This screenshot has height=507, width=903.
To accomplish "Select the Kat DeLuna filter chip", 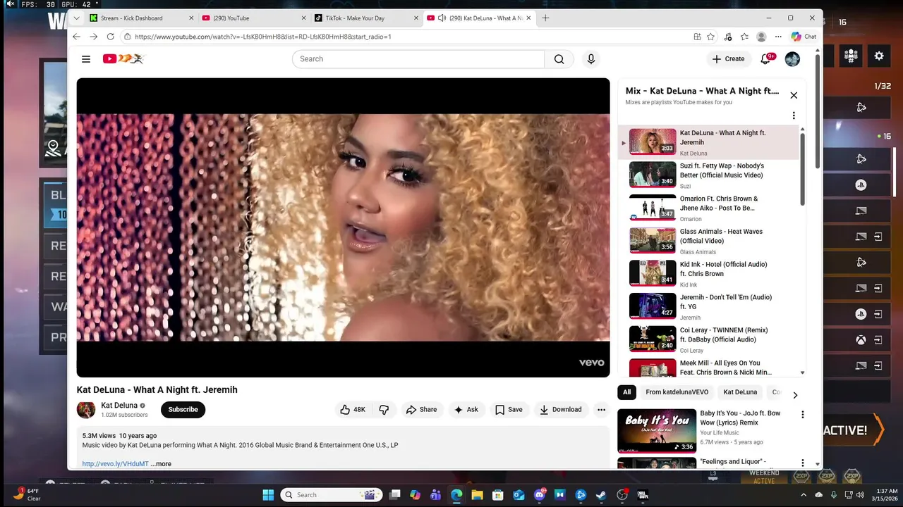I will click(740, 392).
